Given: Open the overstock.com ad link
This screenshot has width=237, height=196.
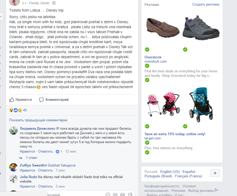Looking at the screenshot, I should pos(156,61).
